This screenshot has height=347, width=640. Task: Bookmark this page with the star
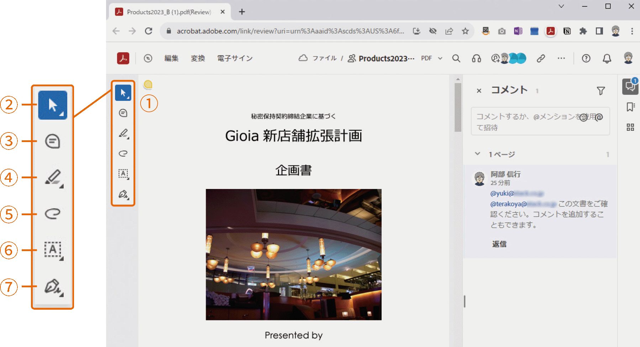coord(465,31)
